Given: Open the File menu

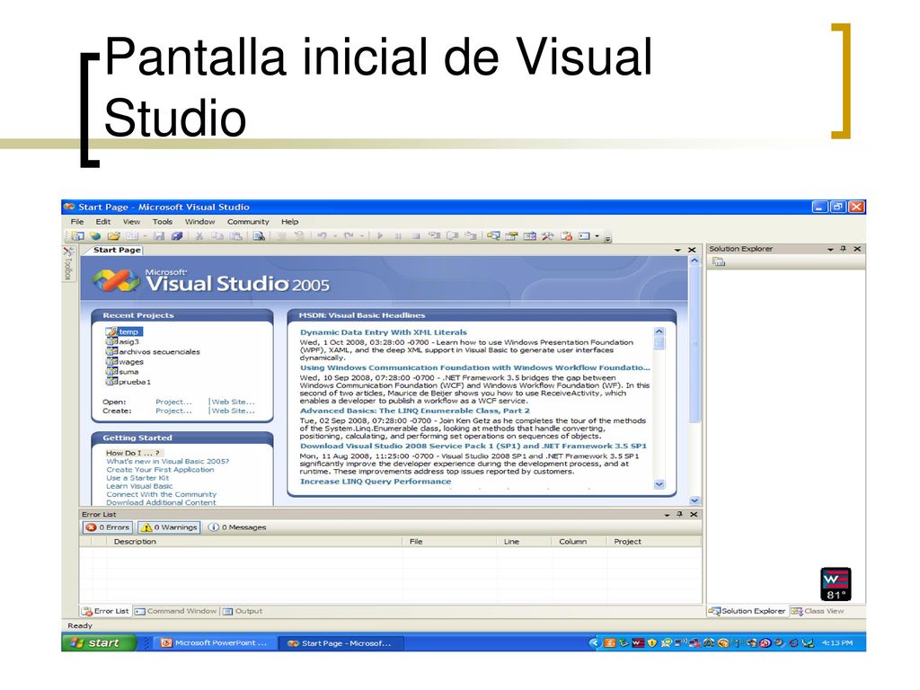Looking at the screenshot, I should pos(77,222).
